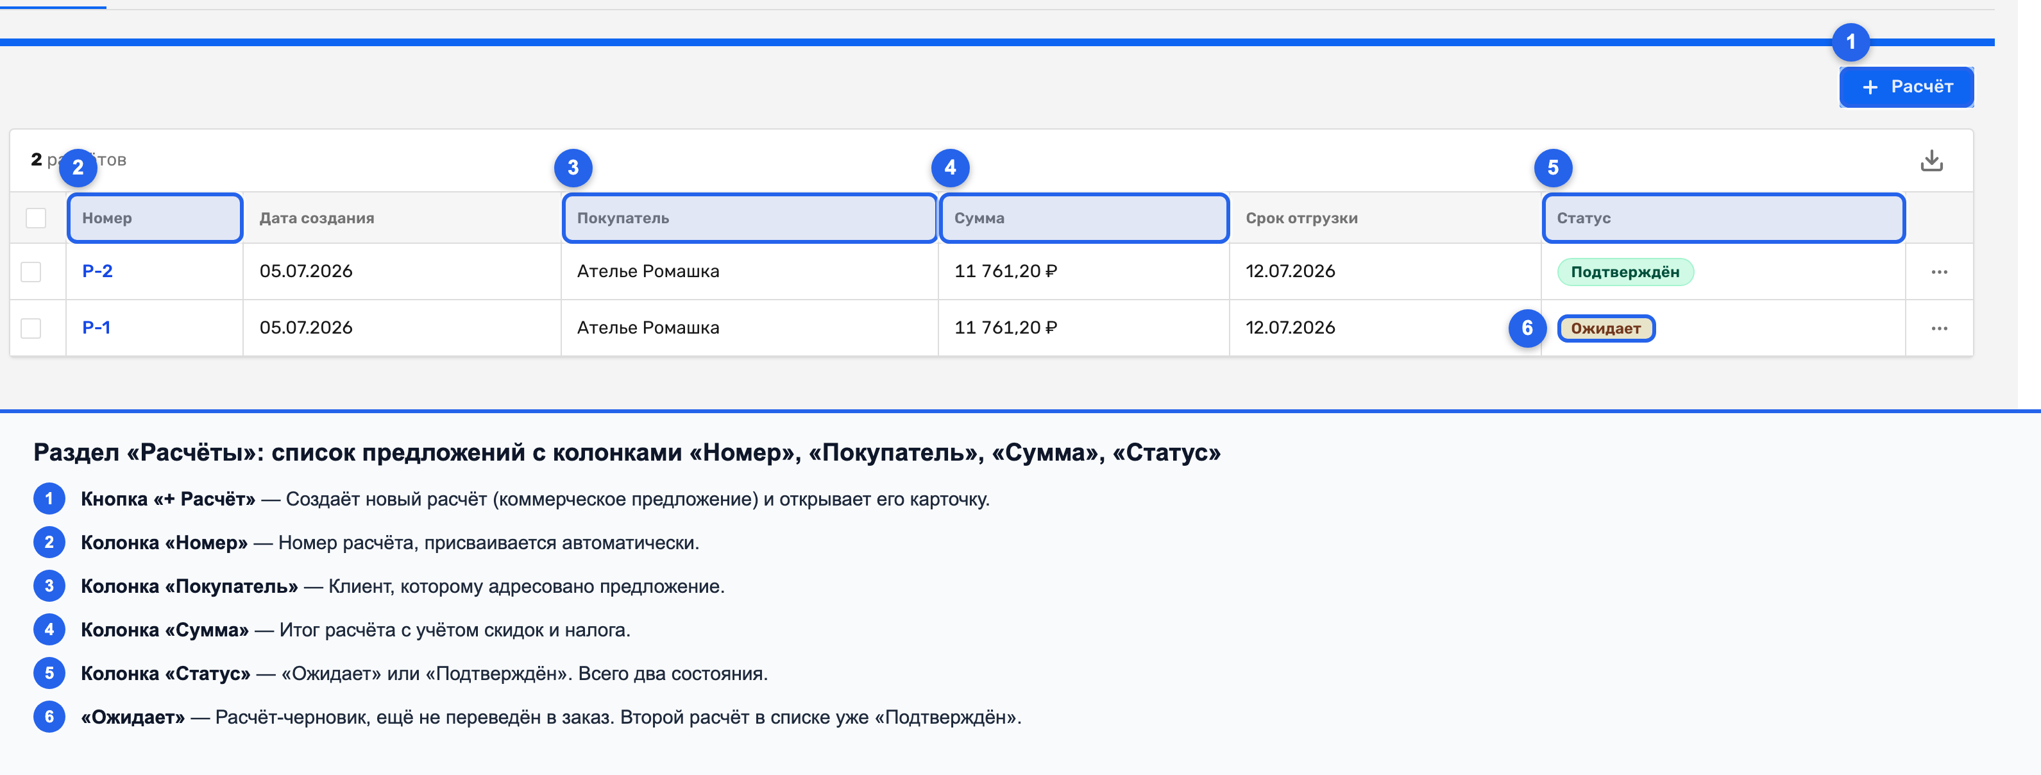Click the «Статус» column header
The image size is (2041, 775).
1723,218
